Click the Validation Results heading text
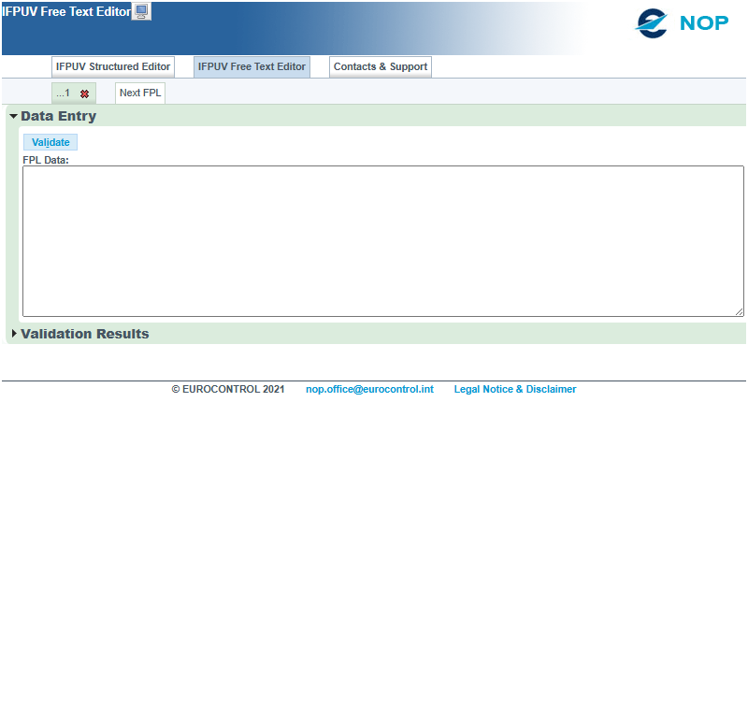Image resolution: width=748 pixels, height=718 pixels. (85, 334)
